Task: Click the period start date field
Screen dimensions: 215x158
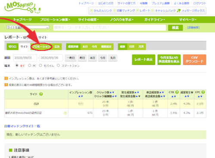Action: [25, 58]
